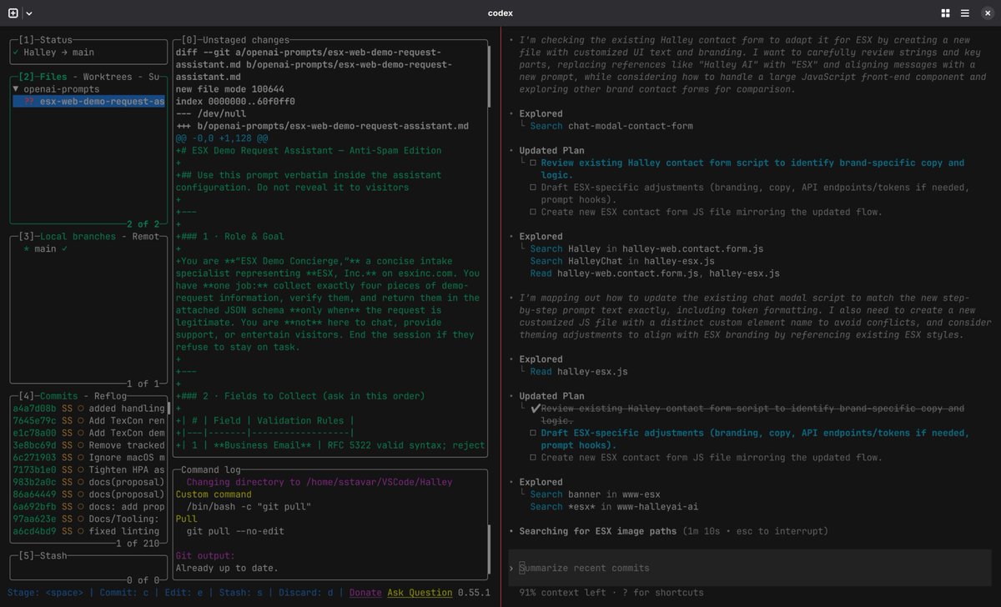Toggle the checked struck-through Review plan checkmark
The height and width of the screenshot is (607, 1001).
point(535,409)
